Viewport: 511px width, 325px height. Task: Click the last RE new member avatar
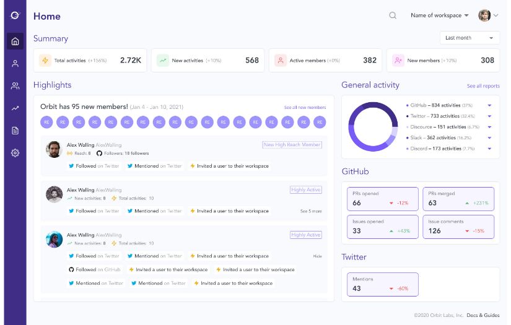pyautogui.click(x=320, y=122)
